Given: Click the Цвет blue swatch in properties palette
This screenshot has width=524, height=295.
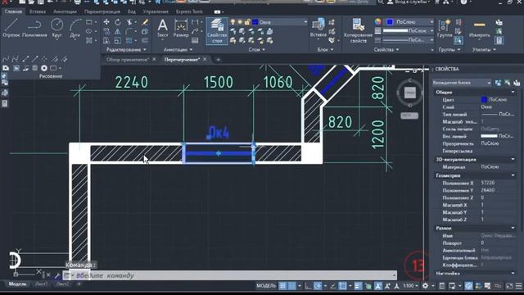Looking at the screenshot, I should tap(484, 100).
